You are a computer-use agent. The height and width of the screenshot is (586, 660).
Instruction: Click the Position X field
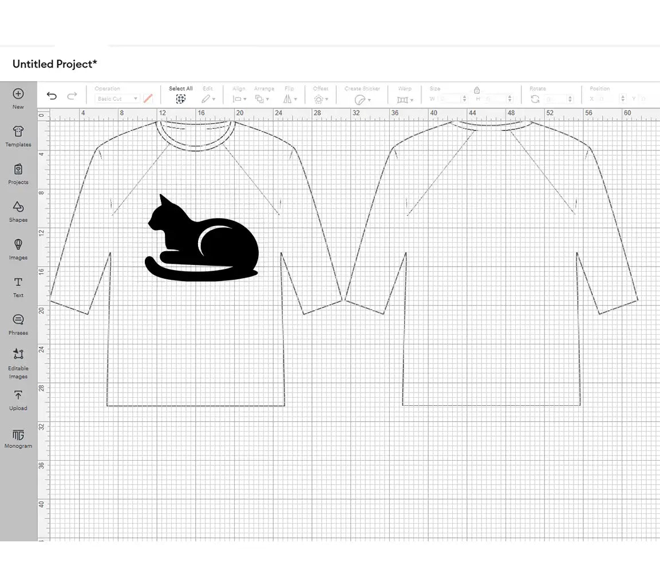pos(608,99)
